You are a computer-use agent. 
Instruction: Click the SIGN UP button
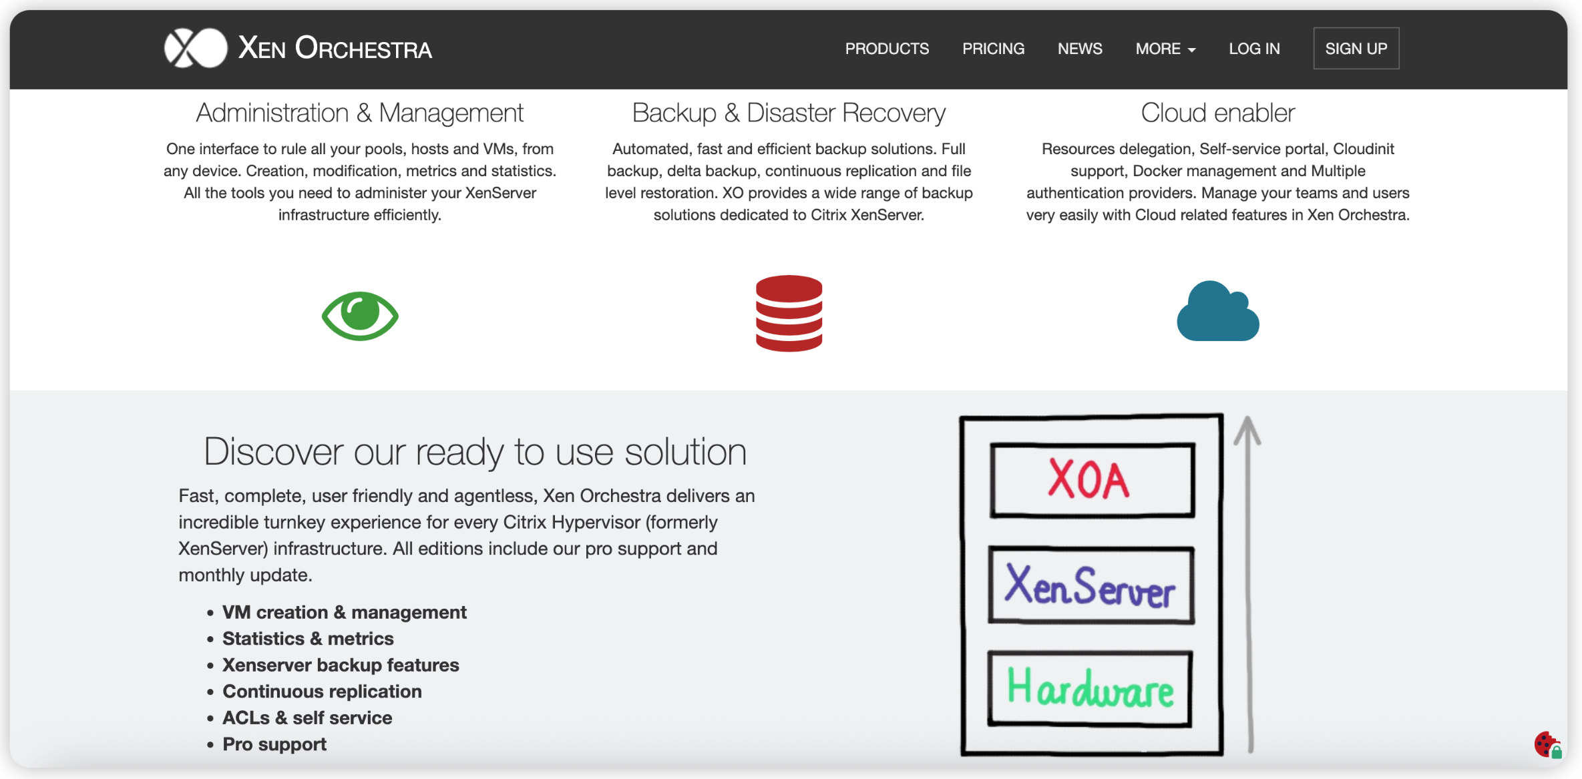point(1356,48)
